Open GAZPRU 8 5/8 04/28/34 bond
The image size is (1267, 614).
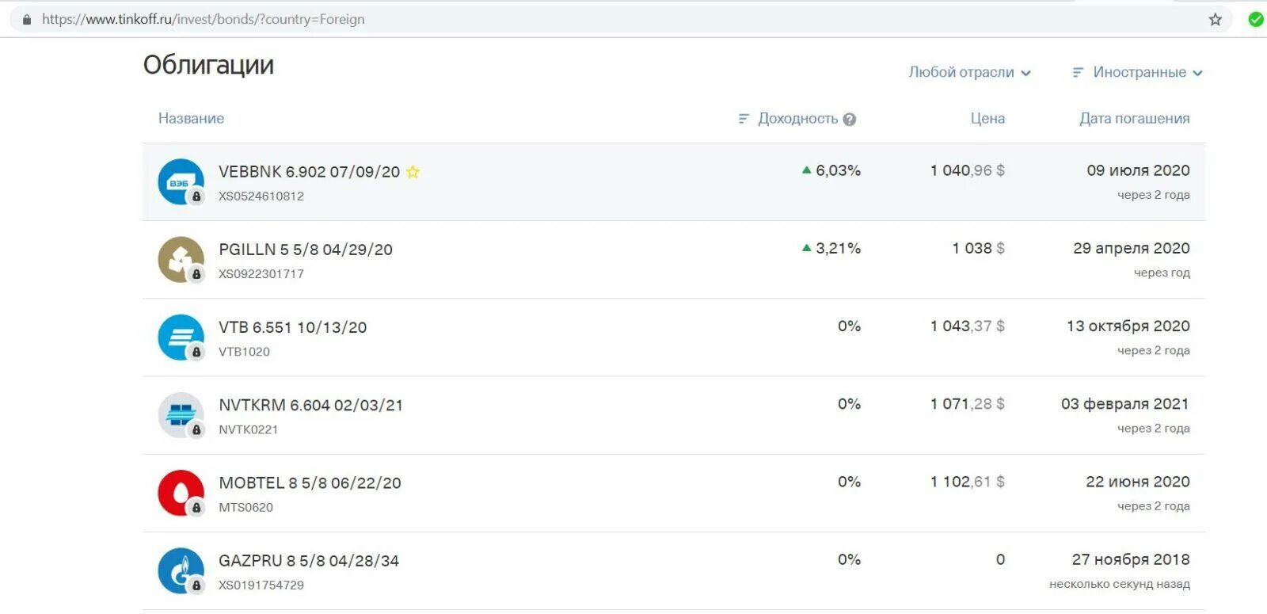(x=309, y=560)
